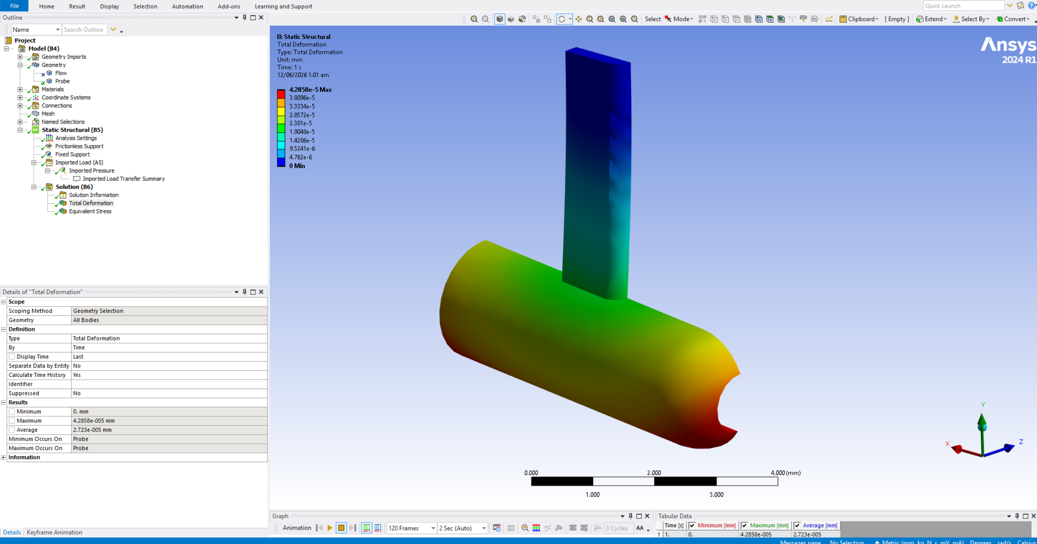Screen dimensions: 1037x544
Task: Click the dark blue 0 Min legend band
Action: coord(281,162)
